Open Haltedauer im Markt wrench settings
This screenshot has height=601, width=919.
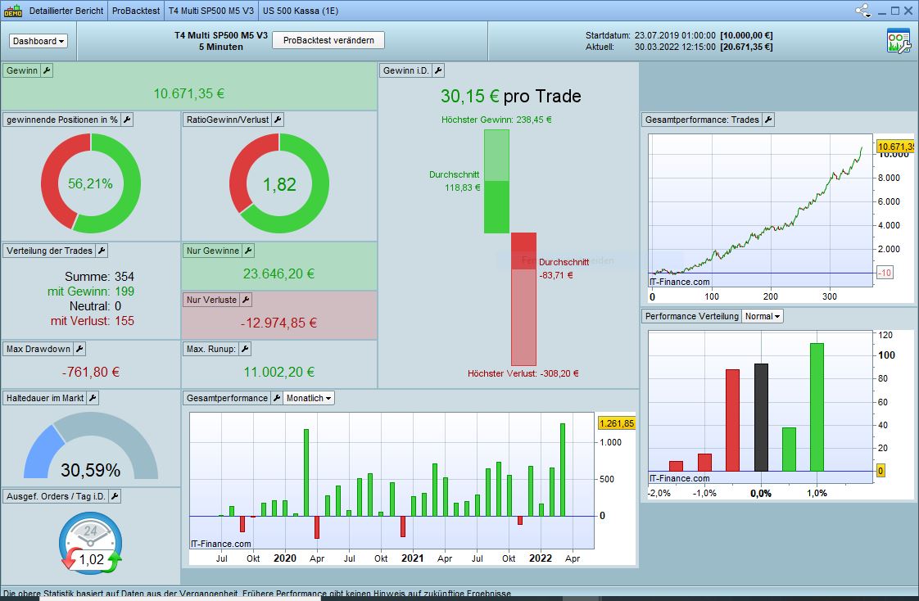[93, 398]
